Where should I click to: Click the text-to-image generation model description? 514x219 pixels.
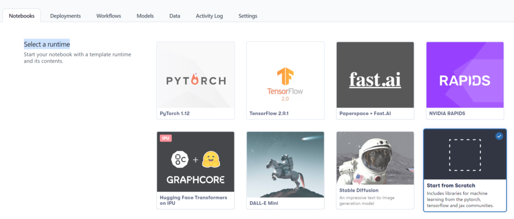[366, 200]
